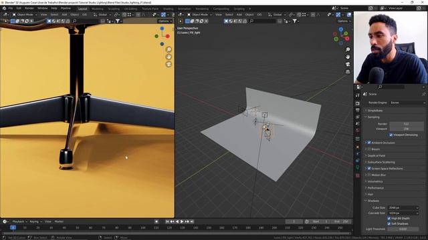Enable the Motion Blur checkbox
The image size is (428, 240).
tap(369, 175)
